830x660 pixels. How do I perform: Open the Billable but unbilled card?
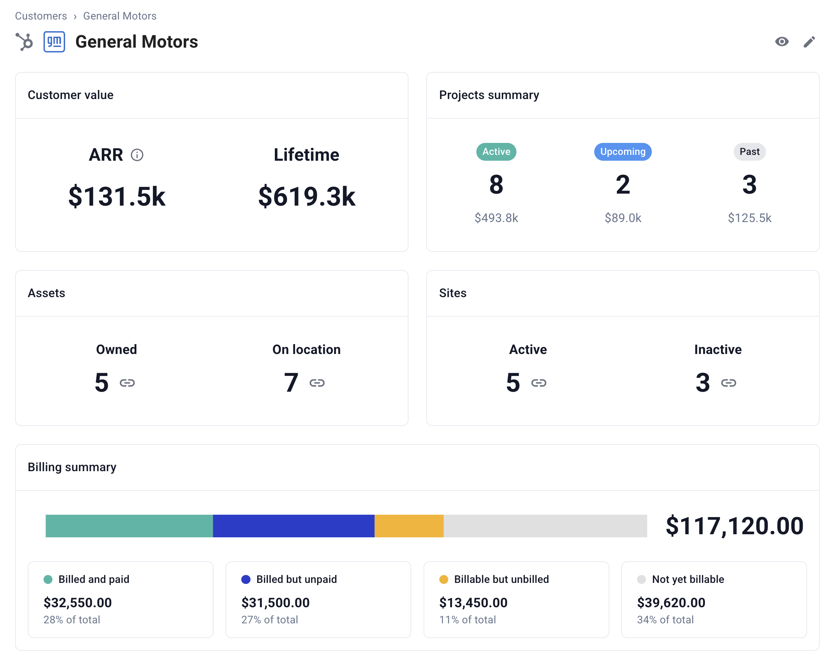point(516,600)
